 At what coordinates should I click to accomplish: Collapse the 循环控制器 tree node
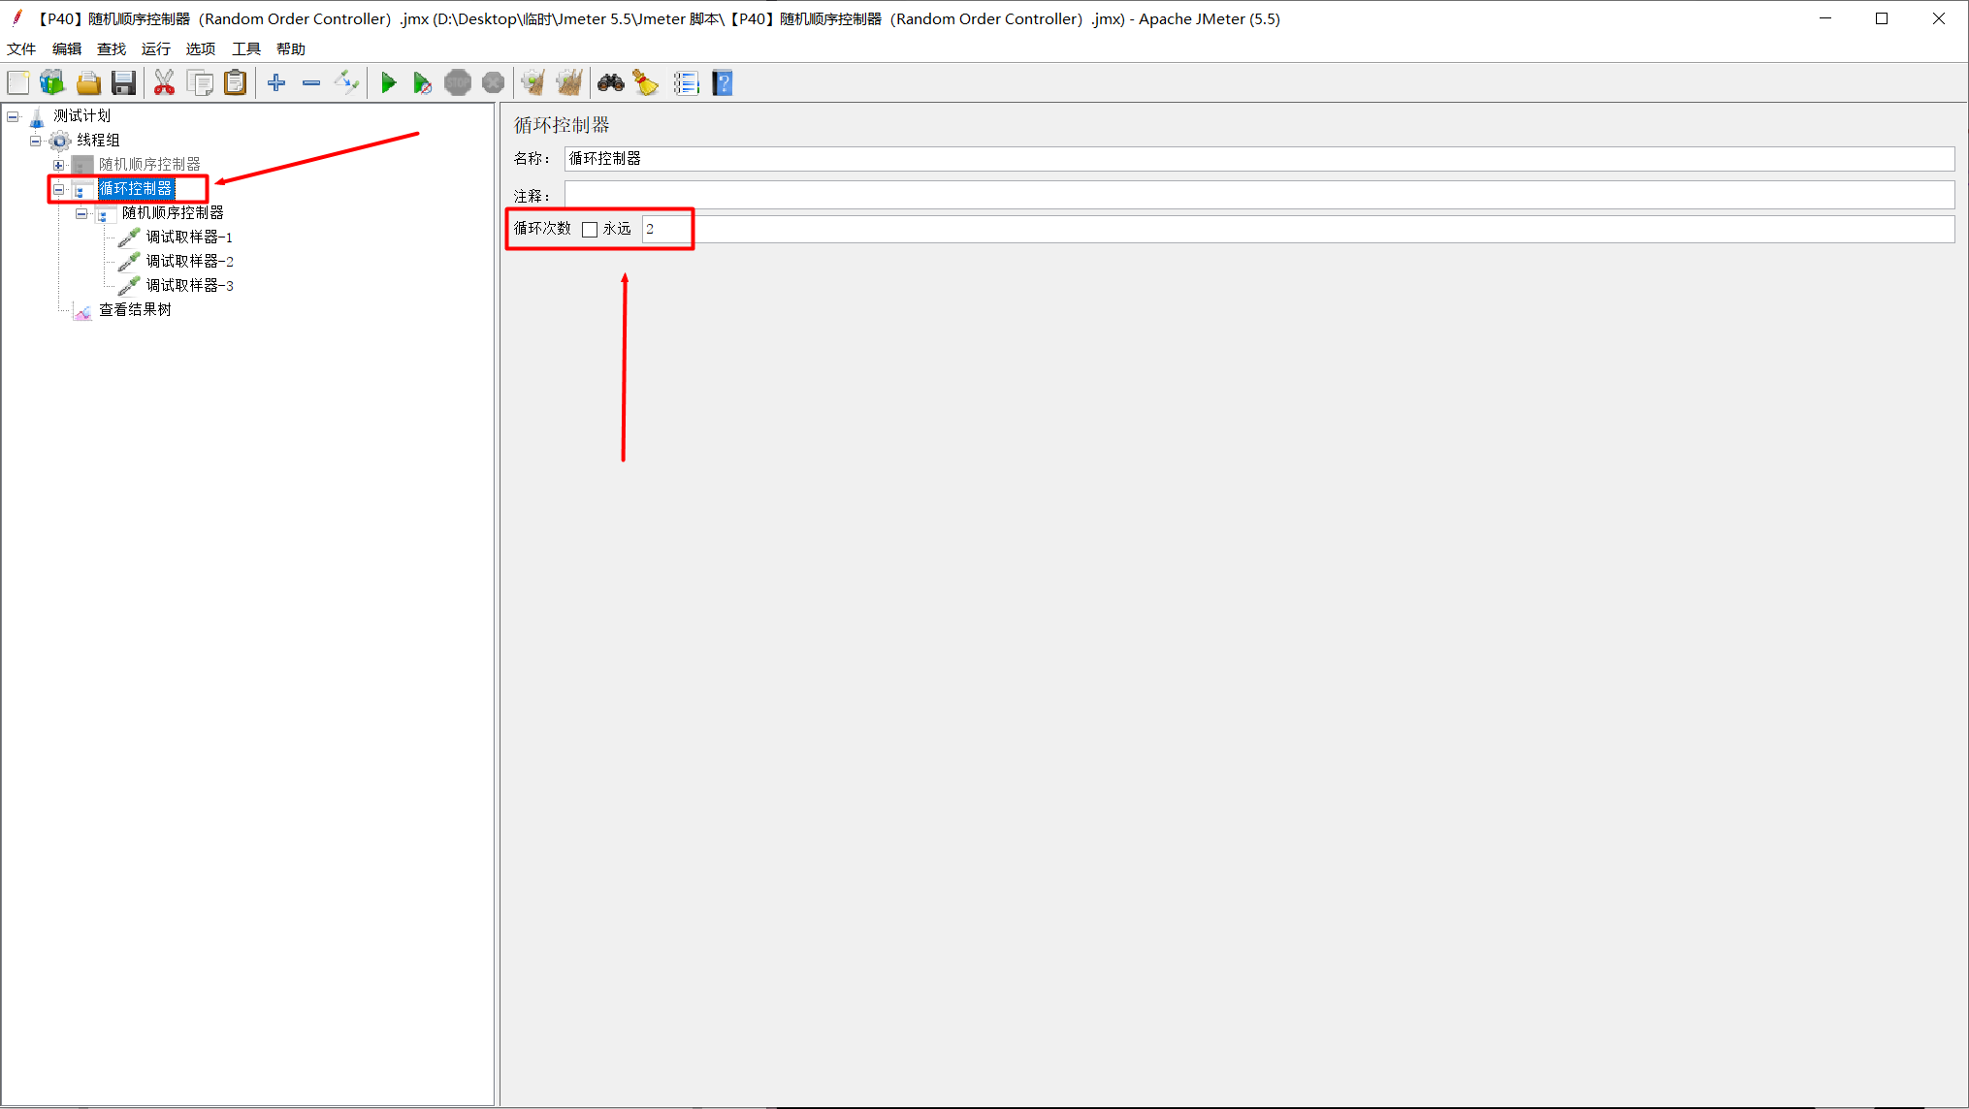pyautogui.click(x=59, y=189)
